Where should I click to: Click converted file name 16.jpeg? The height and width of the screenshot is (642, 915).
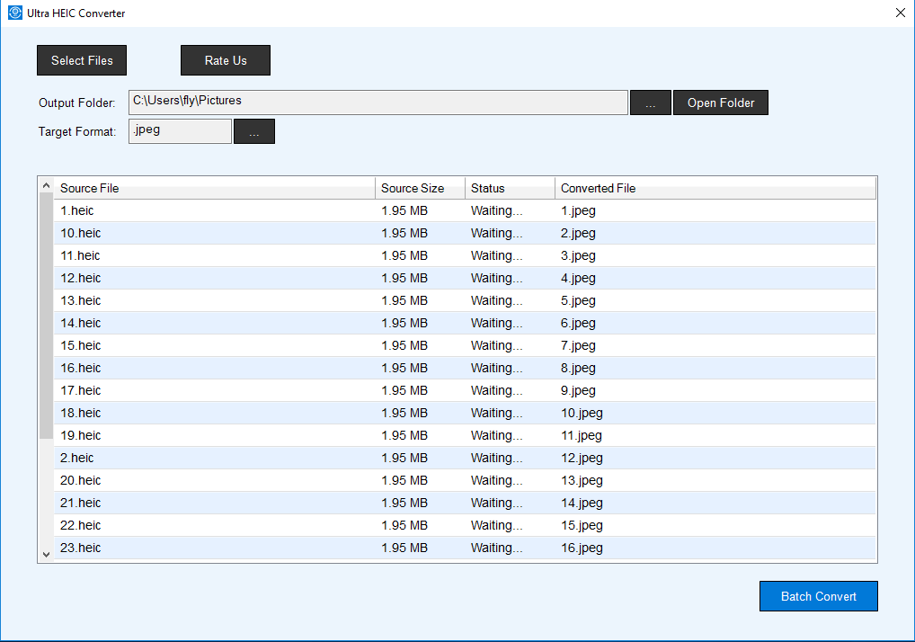pyautogui.click(x=582, y=548)
